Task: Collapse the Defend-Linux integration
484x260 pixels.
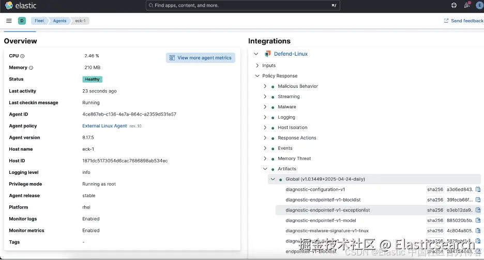Action: [x=256, y=54]
